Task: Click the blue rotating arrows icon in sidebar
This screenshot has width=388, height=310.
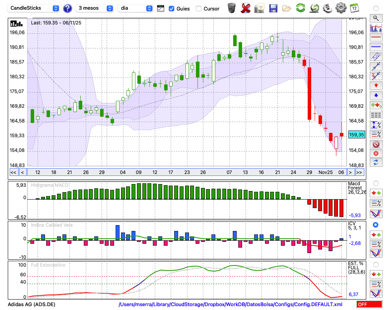Action: (376, 163)
